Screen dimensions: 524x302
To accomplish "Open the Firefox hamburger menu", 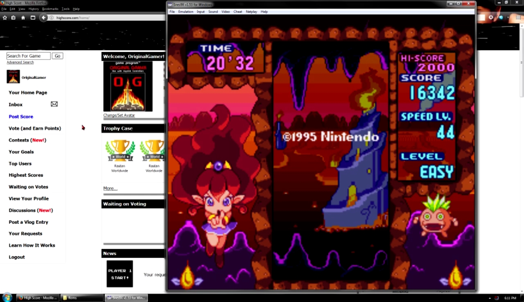I will tap(519, 18).
